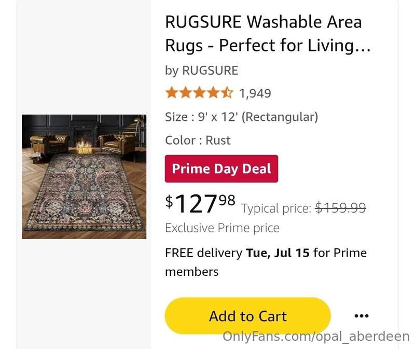
Task: Click the Color Rust label
Action: (198, 140)
